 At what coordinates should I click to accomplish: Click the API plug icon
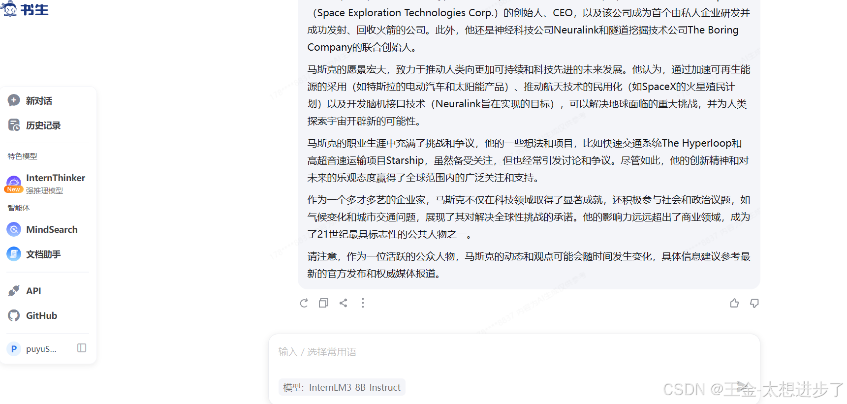coord(14,291)
